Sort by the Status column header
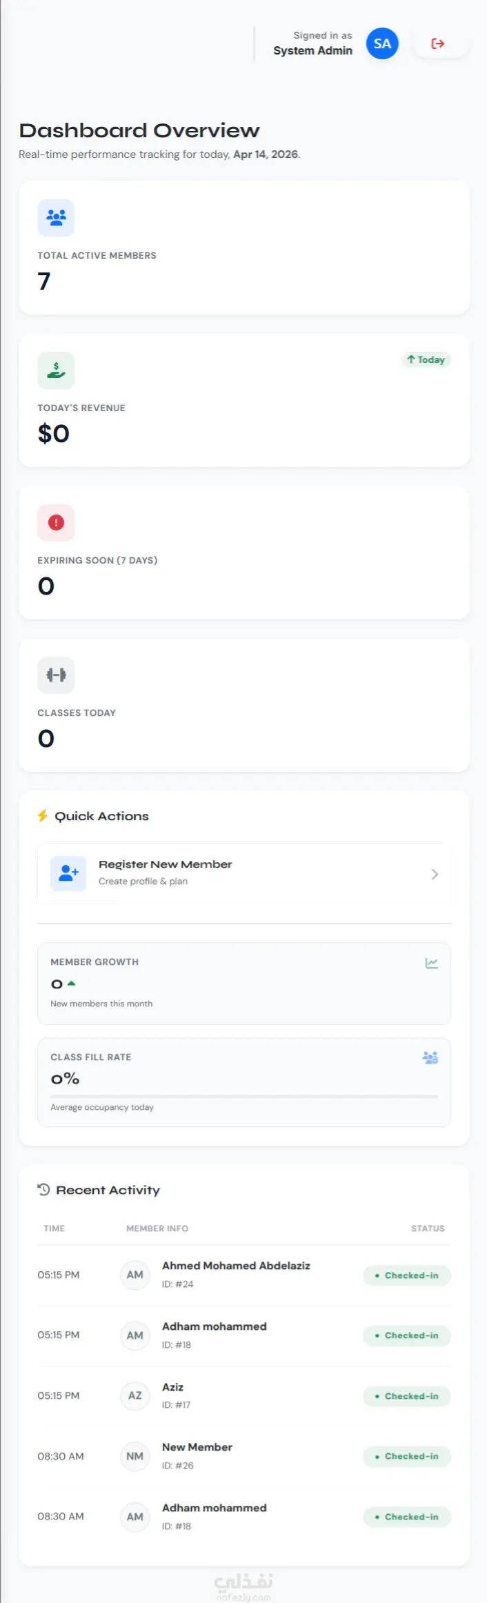 (428, 1228)
